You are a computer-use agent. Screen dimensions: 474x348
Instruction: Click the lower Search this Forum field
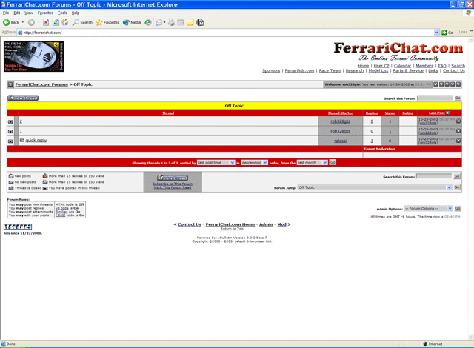pyautogui.click(x=434, y=176)
